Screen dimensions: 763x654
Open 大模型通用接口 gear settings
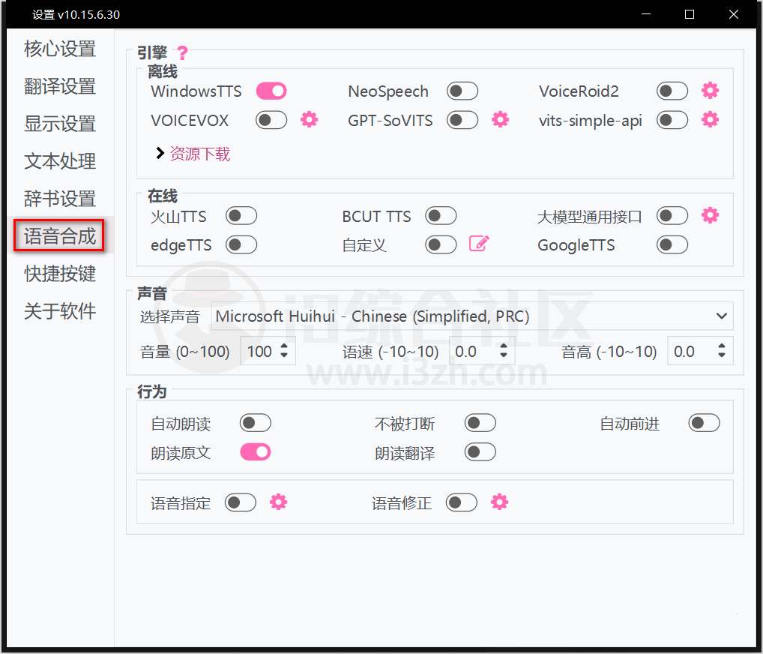click(710, 215)
